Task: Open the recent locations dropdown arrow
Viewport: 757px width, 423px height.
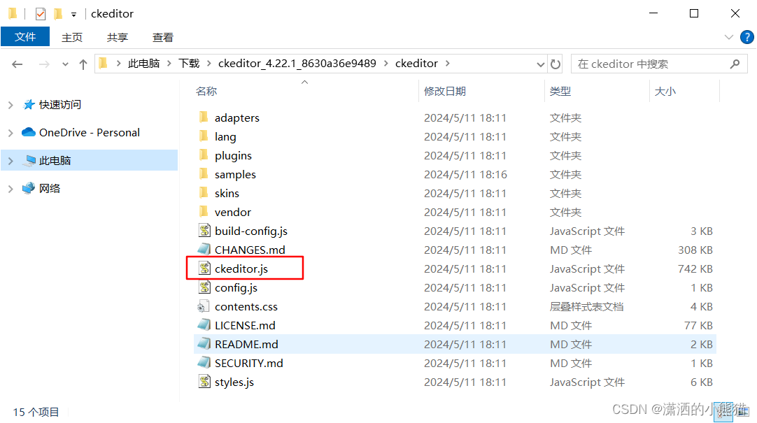Action: (65, 64)
